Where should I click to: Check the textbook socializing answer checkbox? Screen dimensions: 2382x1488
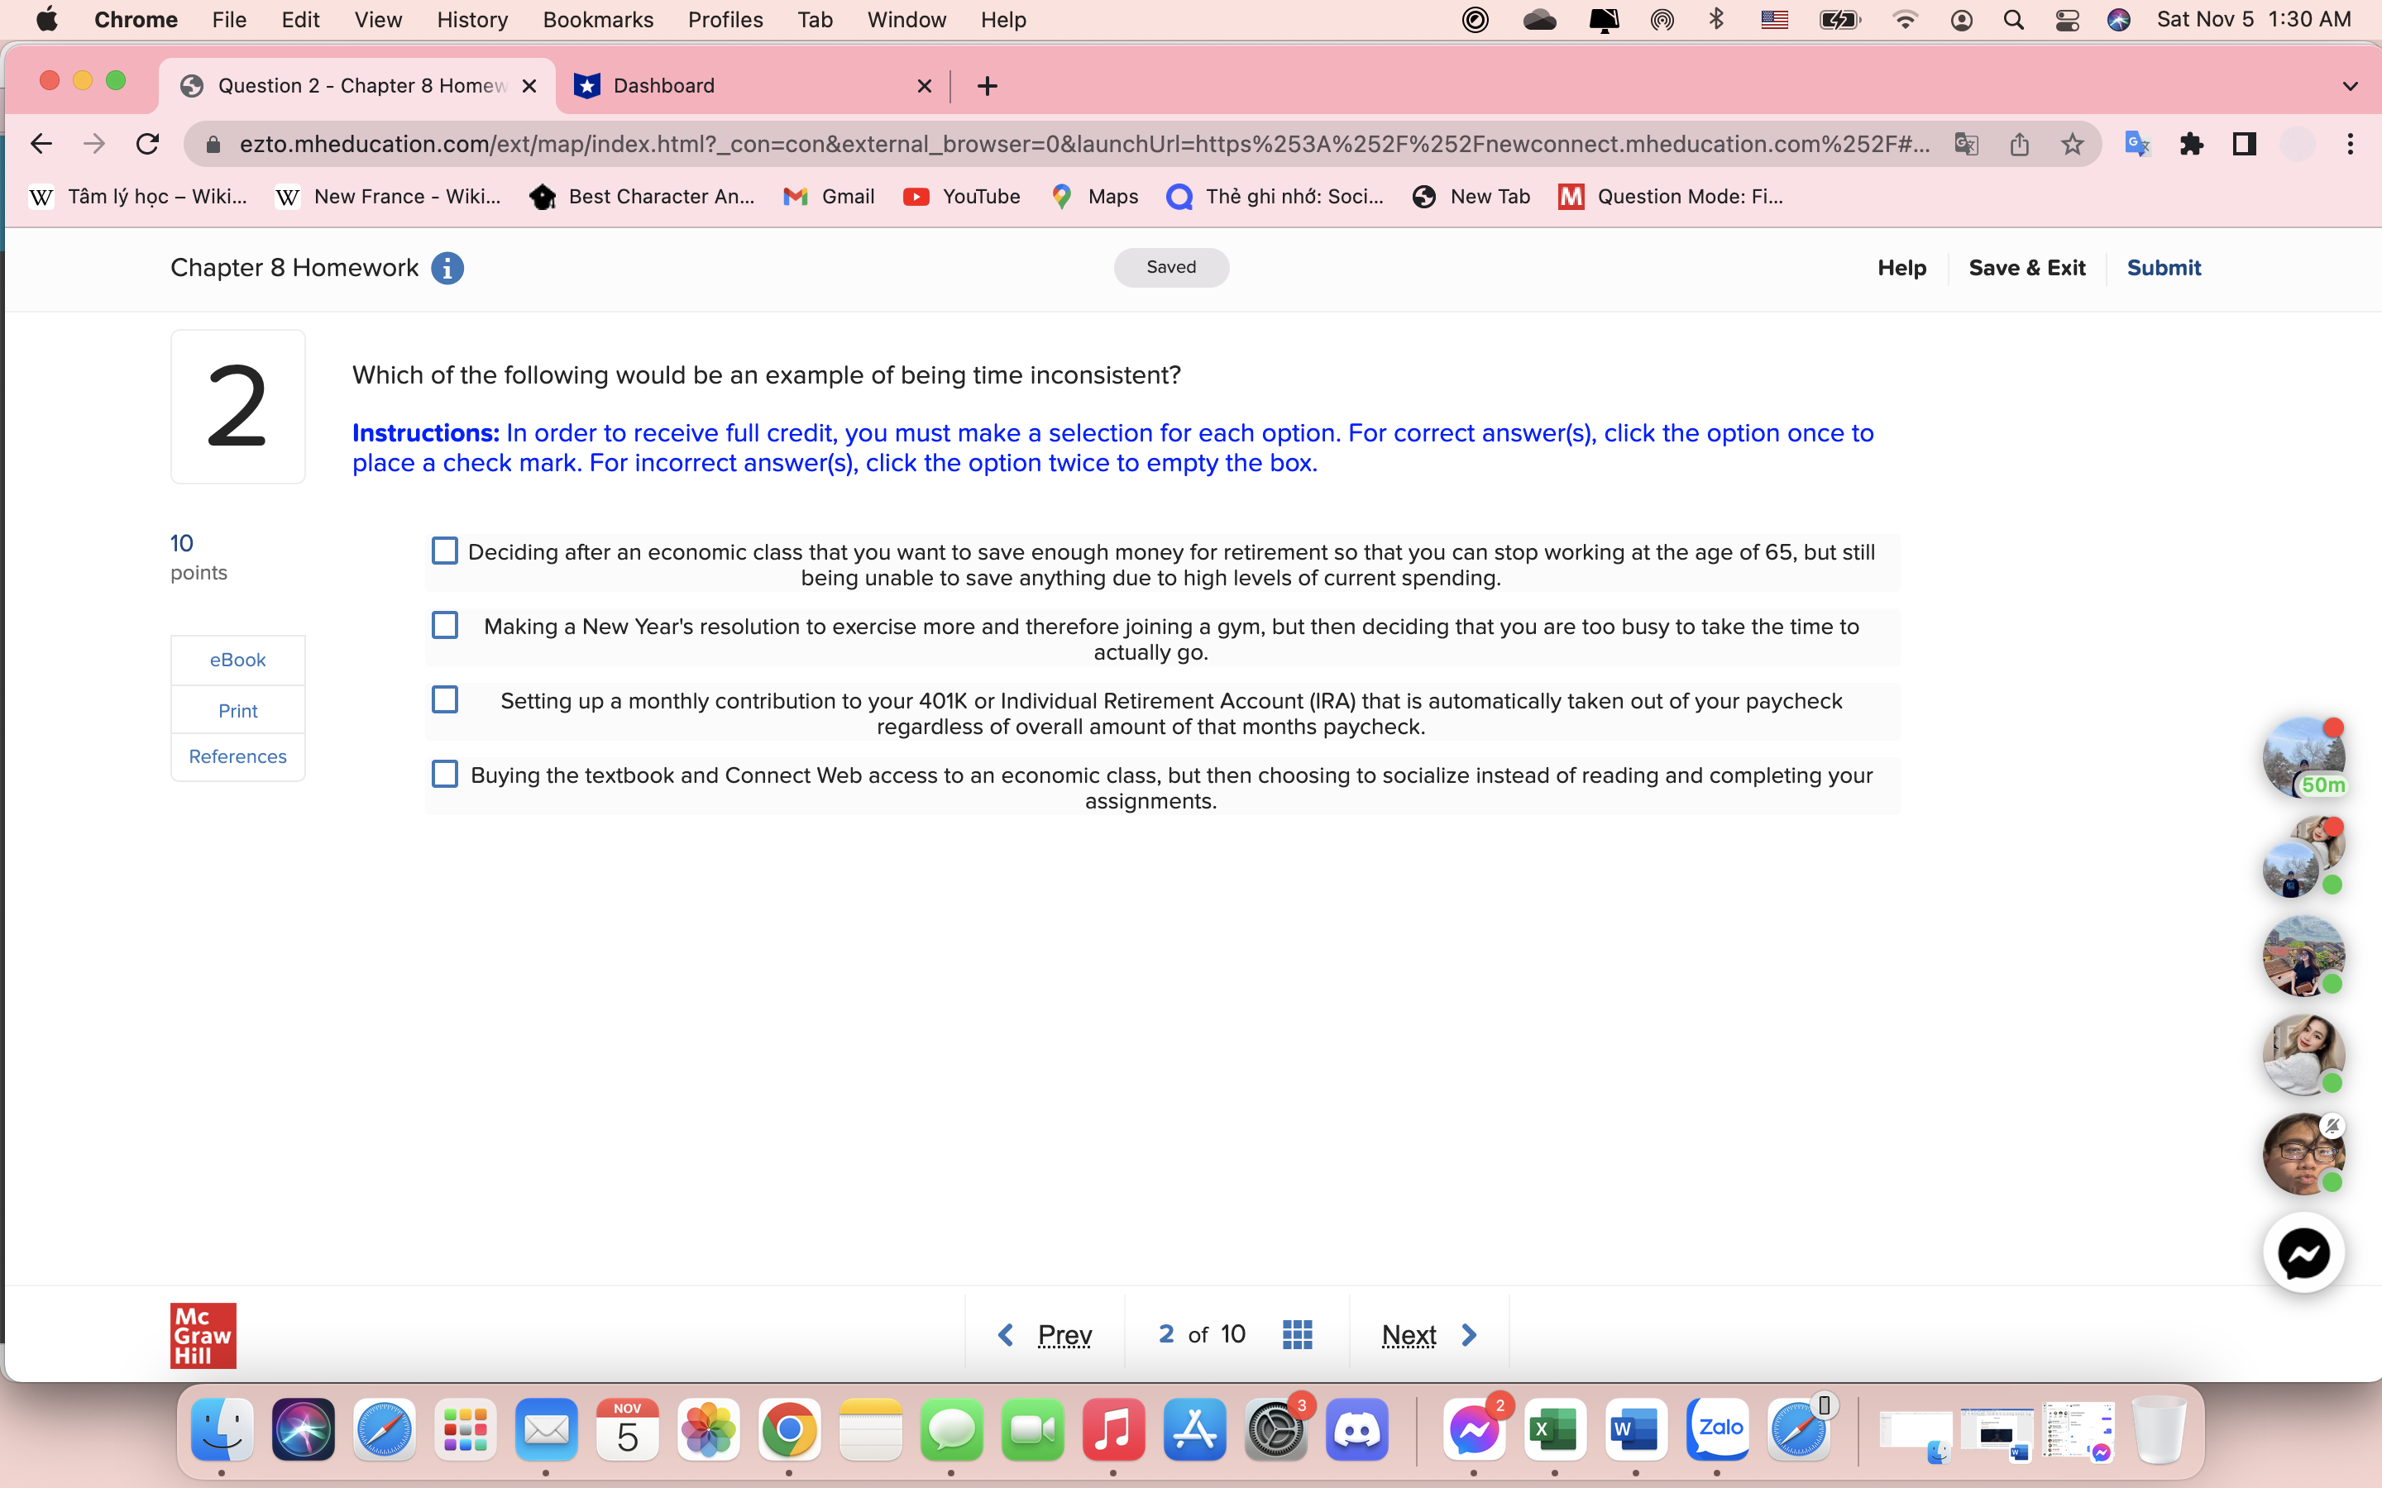(x=445, y=774)
